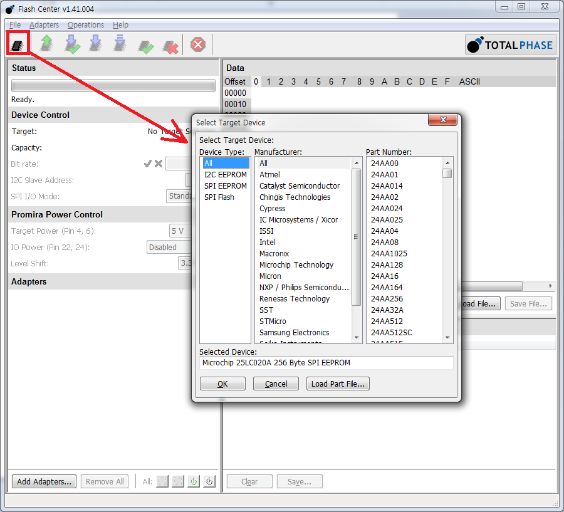This screenshot has height=512, width=564.
Task: Open the Target Power 5 V dropdown
Action: tap(180, 231)
